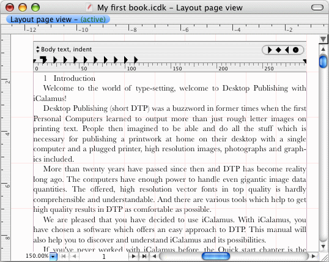Click the toolbar toggle pill in the title bar
Viewport: 329px width, 262px height.
[x=317, y=7]
